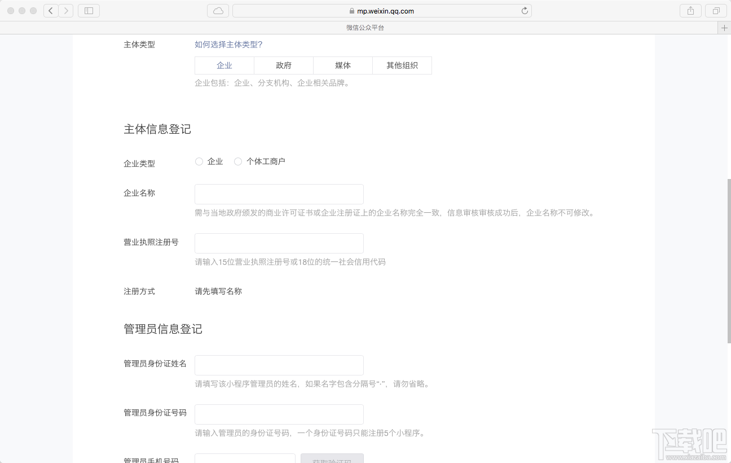
Task: Switch to the 媒体 subject type tab
Action: 342,65
